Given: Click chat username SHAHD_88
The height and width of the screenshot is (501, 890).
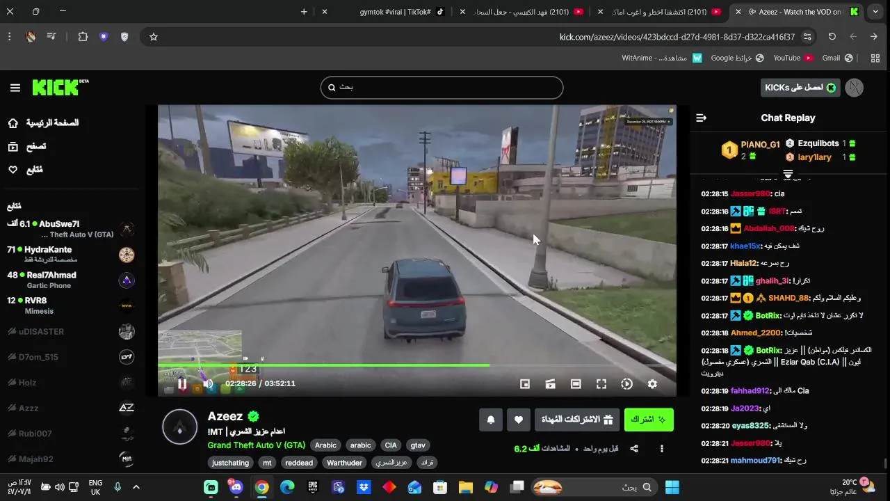Looking at the screenshot, I should click(788, 298).
